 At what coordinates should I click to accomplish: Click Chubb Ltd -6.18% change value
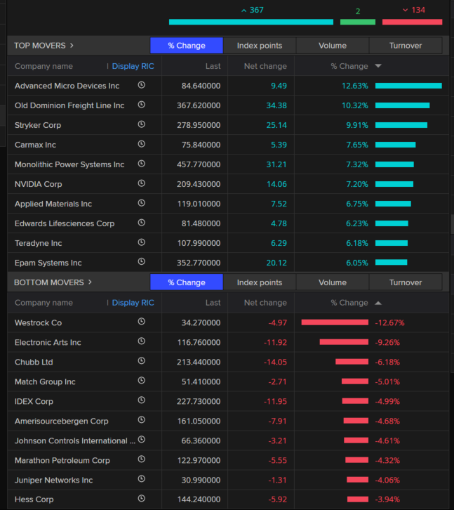click(x=387, y=362)
